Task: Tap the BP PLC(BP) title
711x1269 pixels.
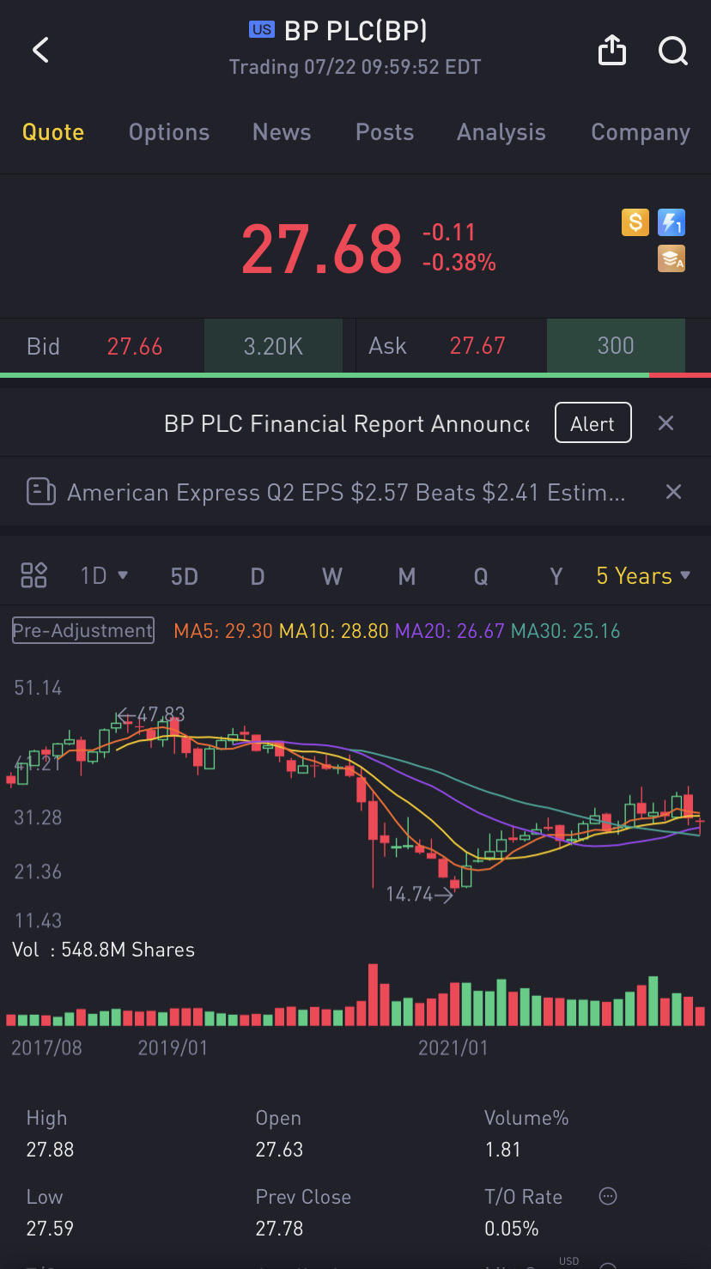Action: tap(355, 31)
